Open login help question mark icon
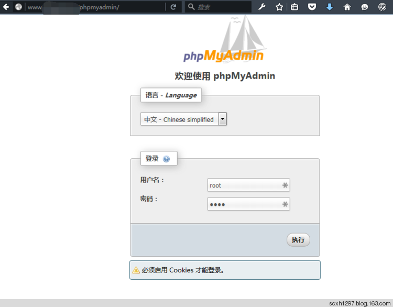 tap(166, 159)
